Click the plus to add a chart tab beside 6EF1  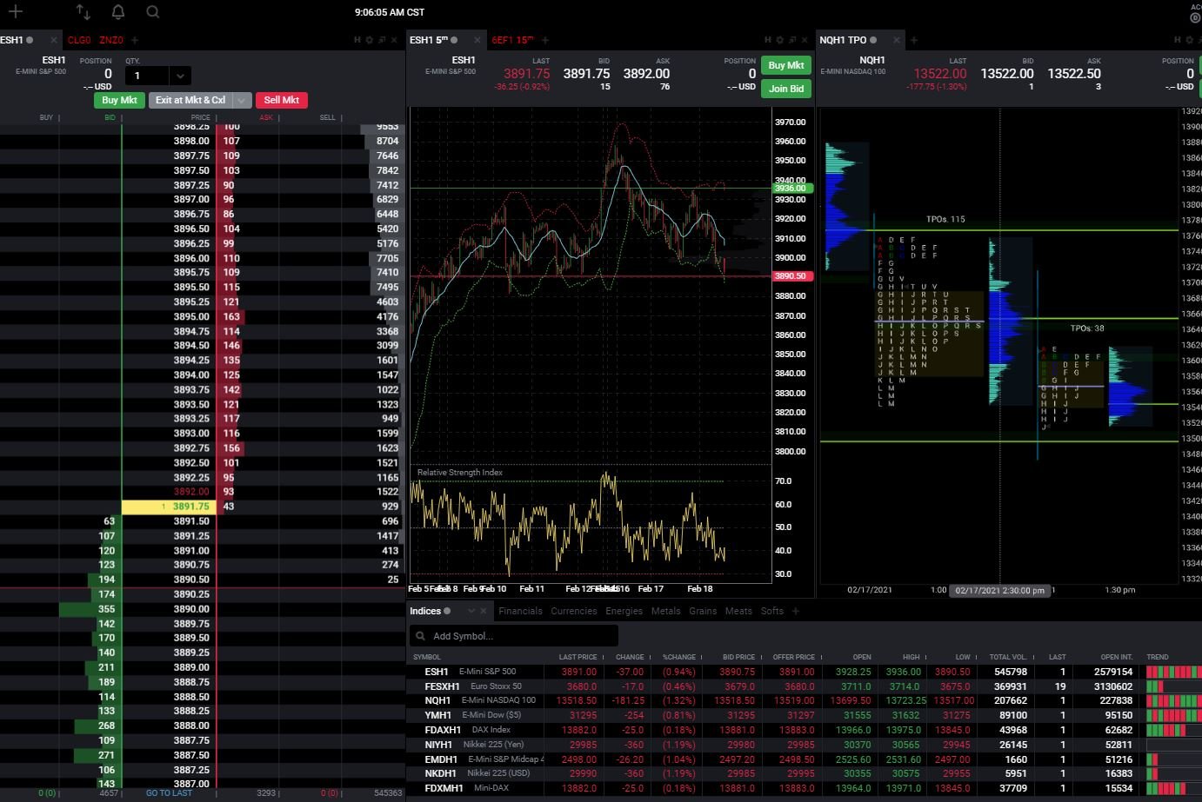pos(544,40)
